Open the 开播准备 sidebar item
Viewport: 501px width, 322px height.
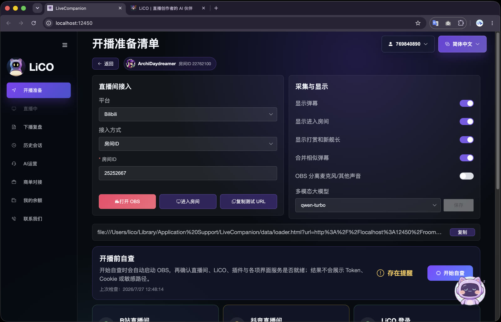pyautogui.click(x=39, y=90)
